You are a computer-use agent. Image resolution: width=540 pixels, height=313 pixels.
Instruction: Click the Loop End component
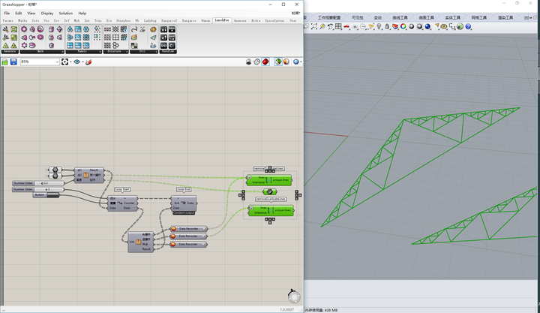(x=184, y=203)
